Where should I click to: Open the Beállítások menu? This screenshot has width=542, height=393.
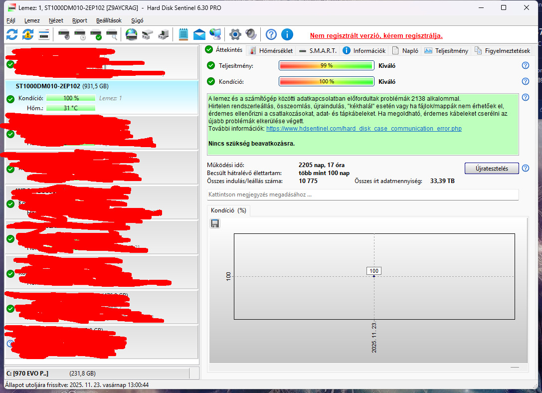tap(109, 20)
